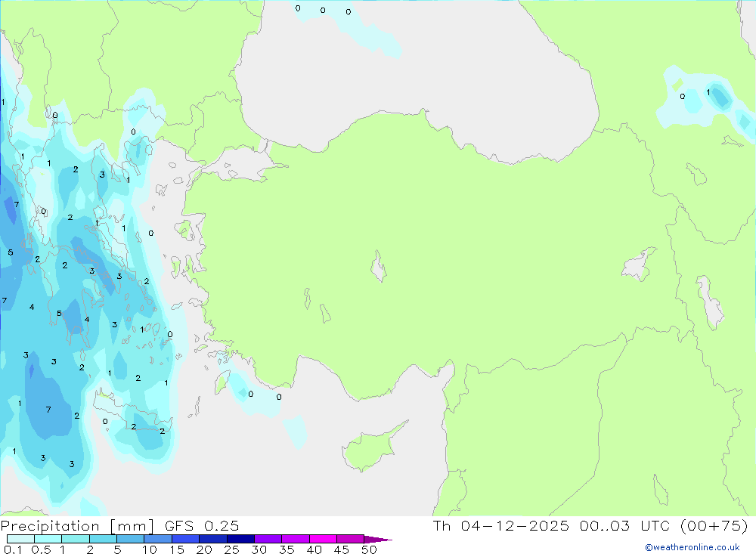Click the 'Th 04-12-2025' date label
This screenshot has width=756, height=554.
pyautogui.click(x=501, y=526)
